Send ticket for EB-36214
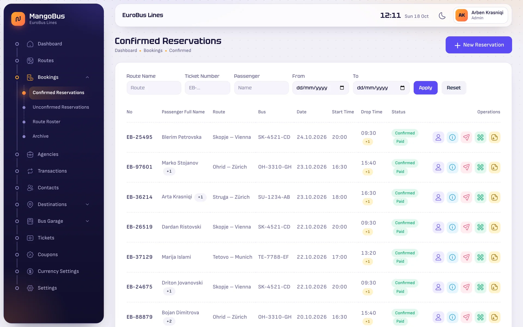The image size is (523, 327). (x=466, y=197)
